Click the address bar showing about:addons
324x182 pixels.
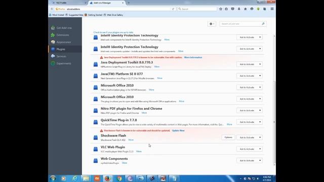115,9
